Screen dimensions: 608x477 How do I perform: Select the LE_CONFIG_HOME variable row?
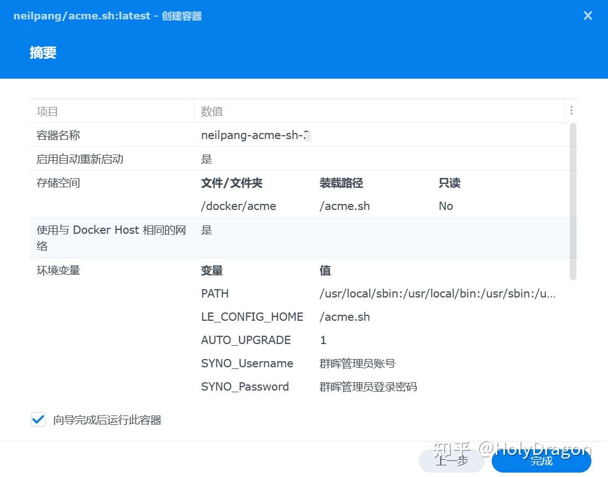(252, 316)
